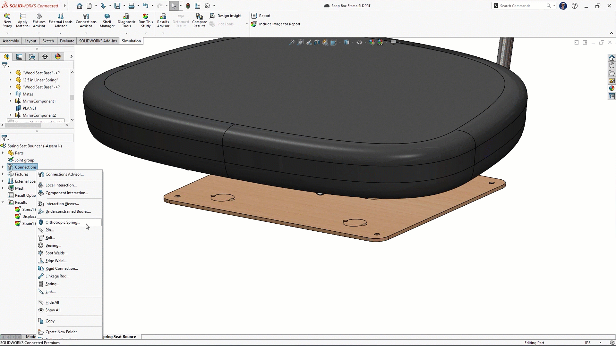Click Hide All in context menu
The height and width of the screenshot is (346, 616).
[x=69, y=302]
